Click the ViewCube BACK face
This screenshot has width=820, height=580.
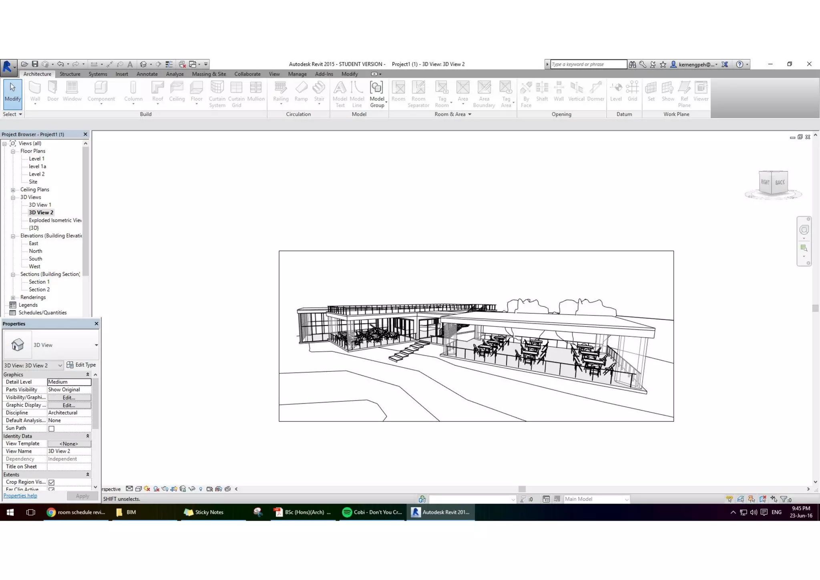coord(780,182)
